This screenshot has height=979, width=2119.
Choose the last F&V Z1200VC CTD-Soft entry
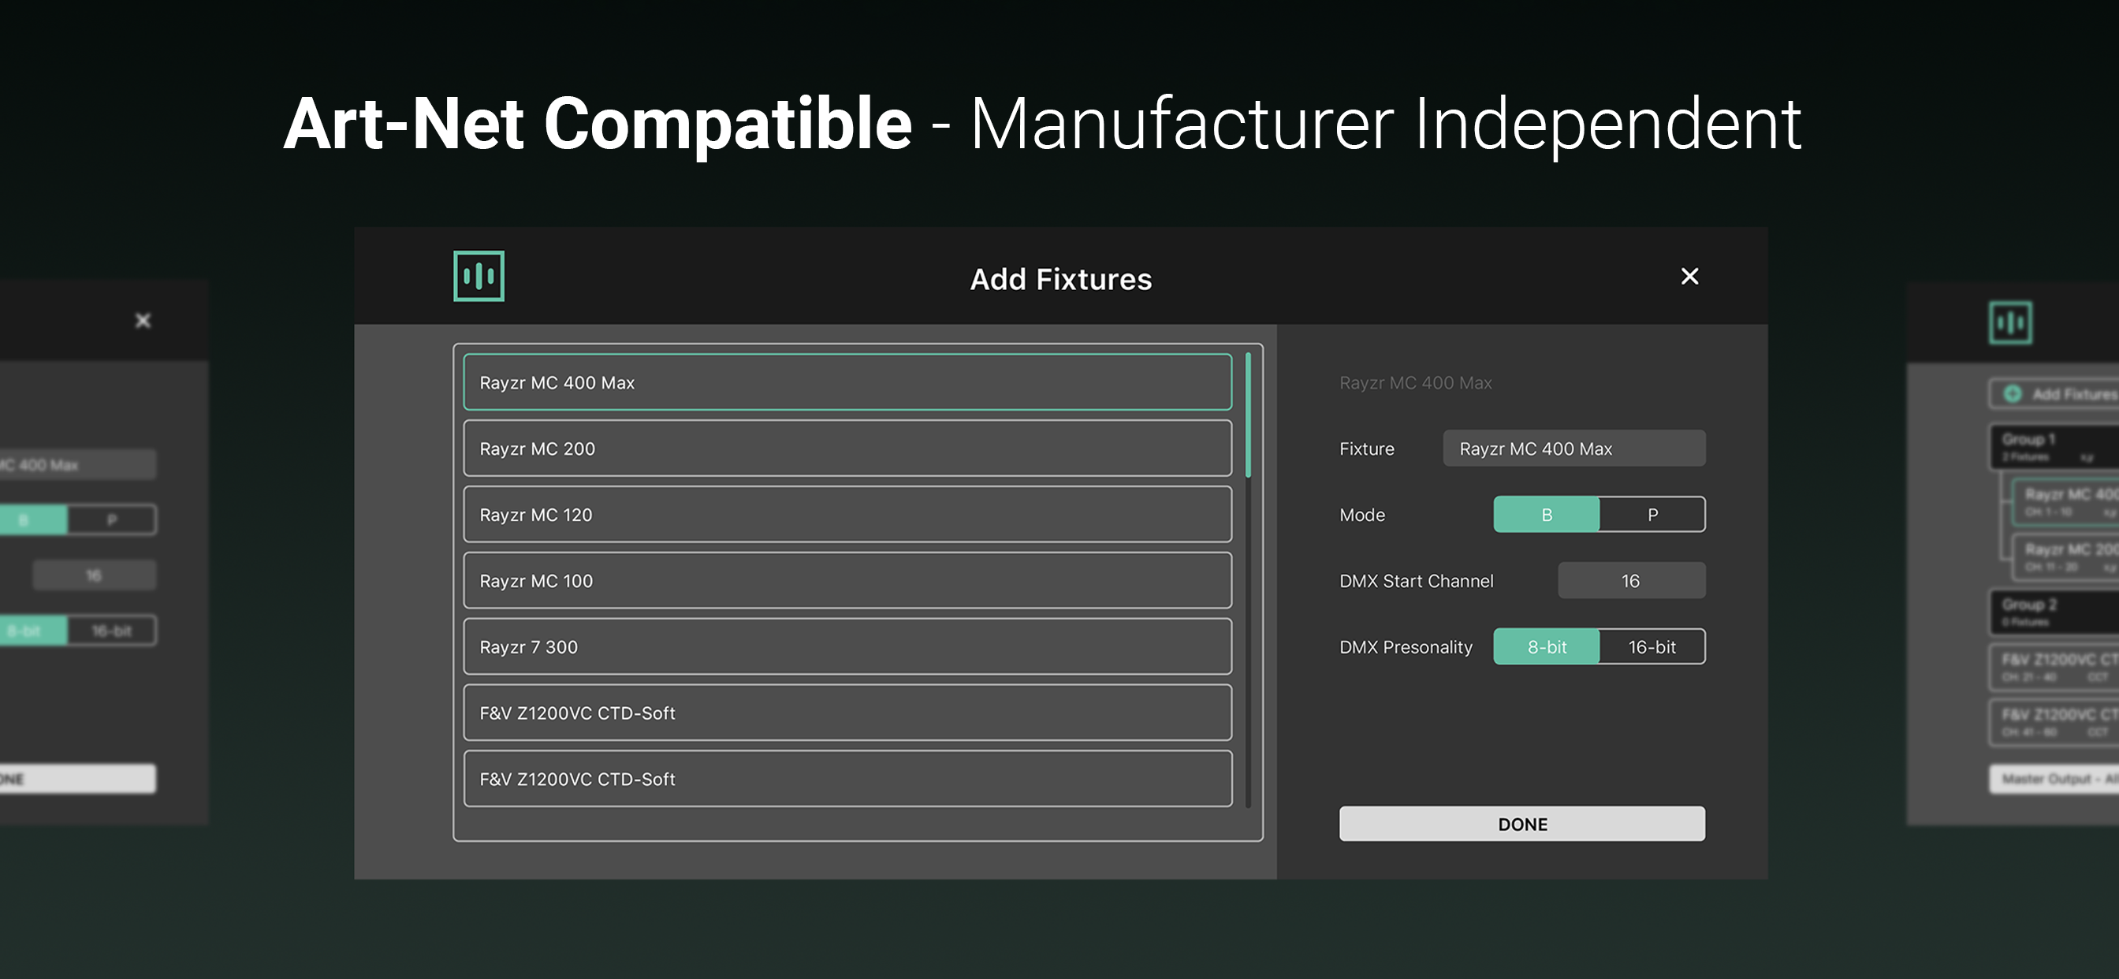[847, 779]
